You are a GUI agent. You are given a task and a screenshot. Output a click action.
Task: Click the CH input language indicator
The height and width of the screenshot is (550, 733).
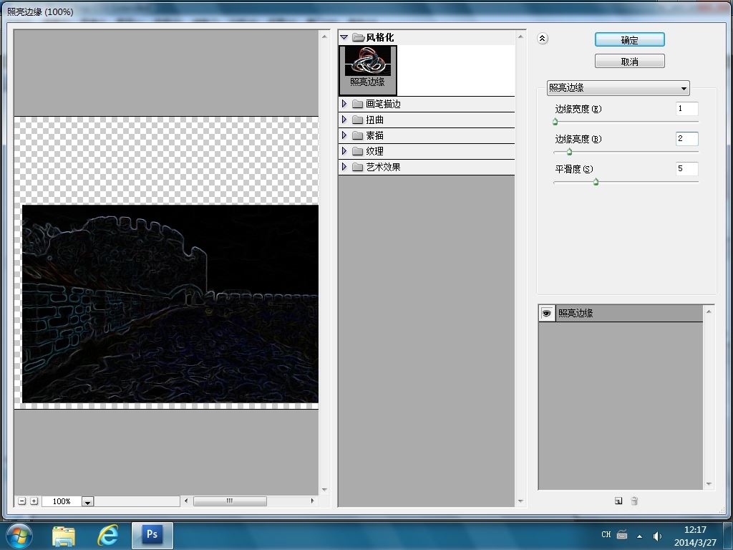[x=606, y=534]
